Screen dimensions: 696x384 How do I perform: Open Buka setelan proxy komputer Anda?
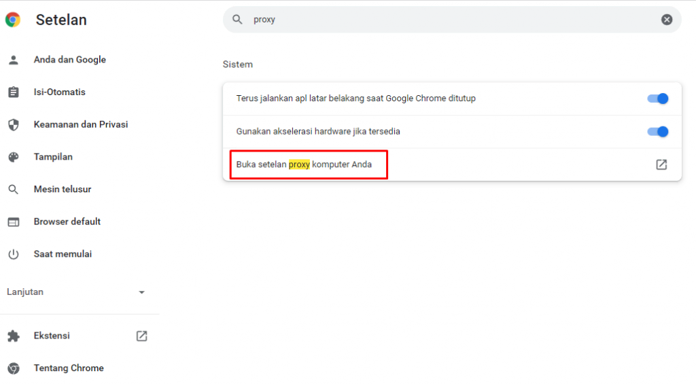point(304,164)
